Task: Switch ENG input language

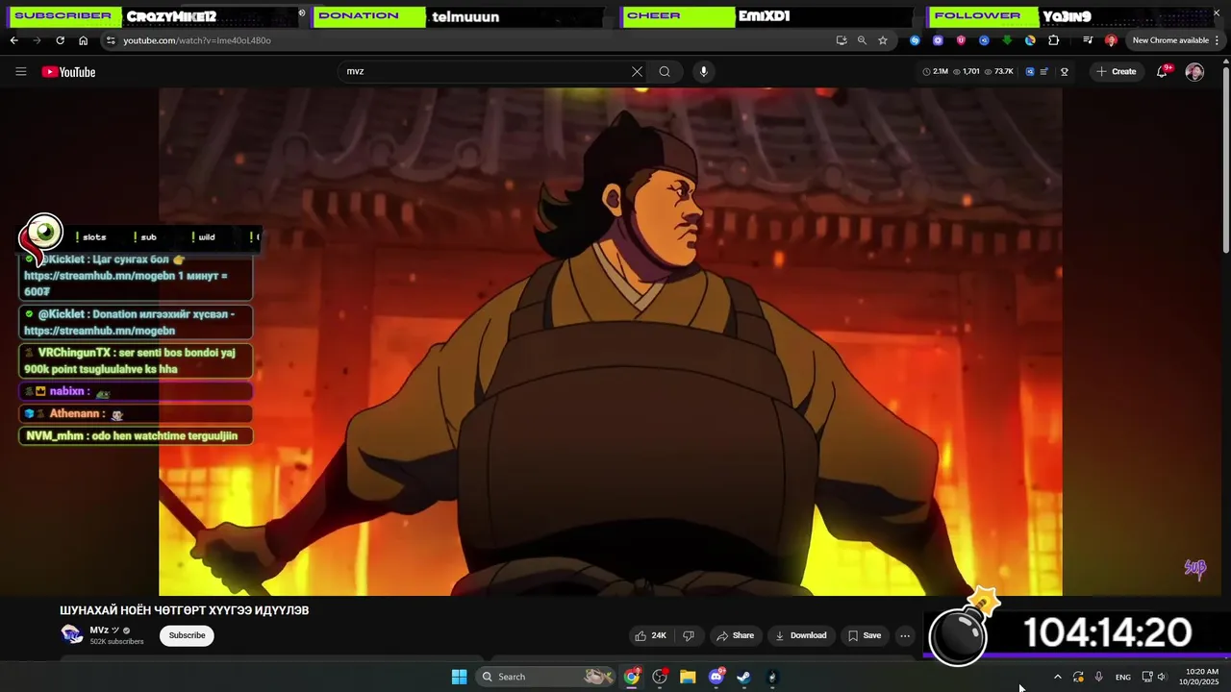Action: 1122,677
